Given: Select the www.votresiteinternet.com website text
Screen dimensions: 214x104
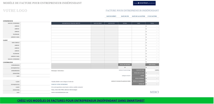Looking at the screenshot, I should [60, 93].
